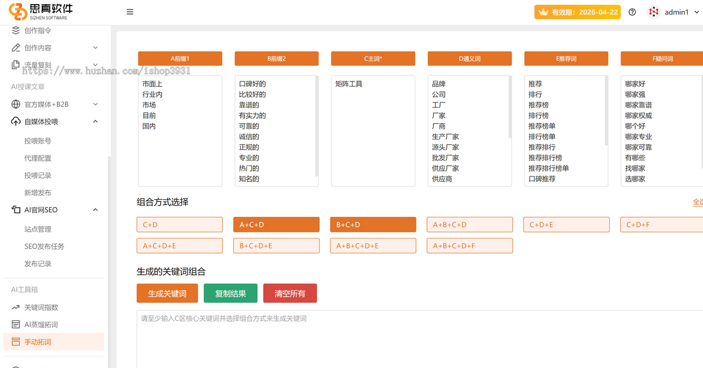Screen dimensions: 703x368
Task: Open 站点管理 menu item
Action: pos(37,229)
